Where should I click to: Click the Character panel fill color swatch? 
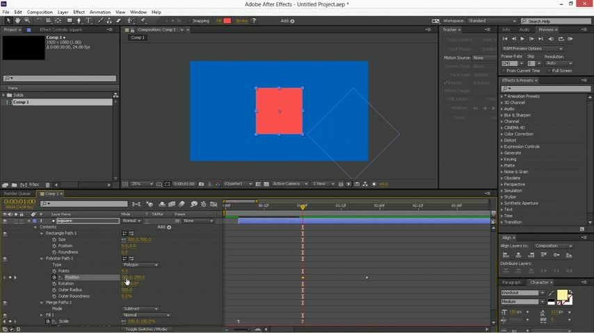coord(562,295)
